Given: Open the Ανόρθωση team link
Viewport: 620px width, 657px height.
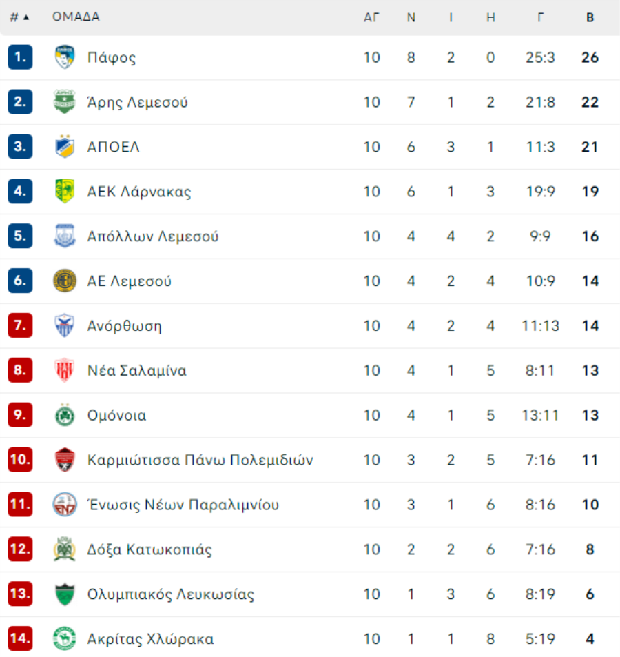Looking at the screenshot, I should (x=124, y=325).
